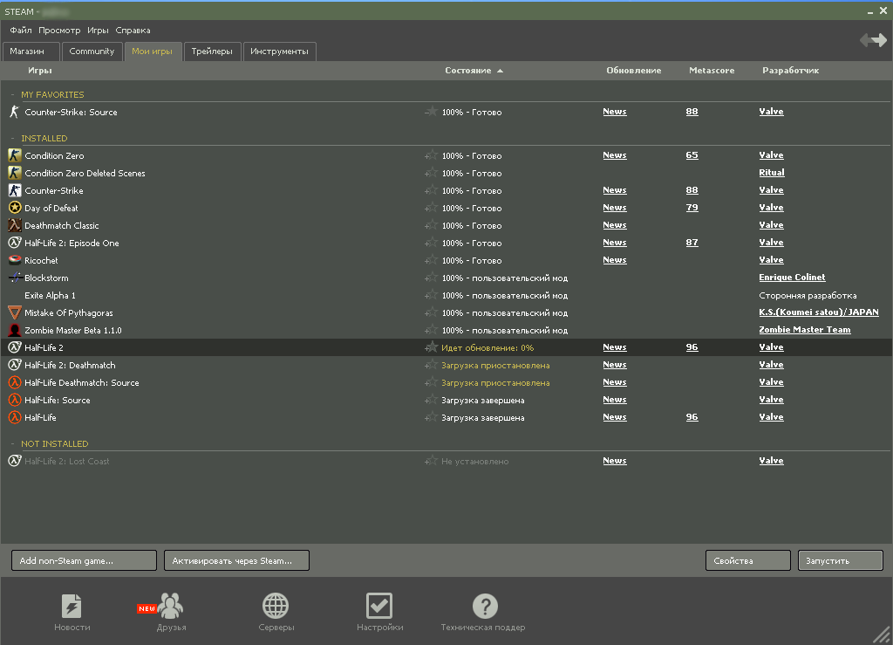Toggle favorite star for Half-Life: Source
Screen dimensions: 893x645
pos(431,400)
